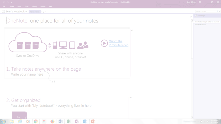This screenshot has height=124, width=221.
Task: Click into the Search (Ctrl+E) field
Action: [x=206, y=11]
